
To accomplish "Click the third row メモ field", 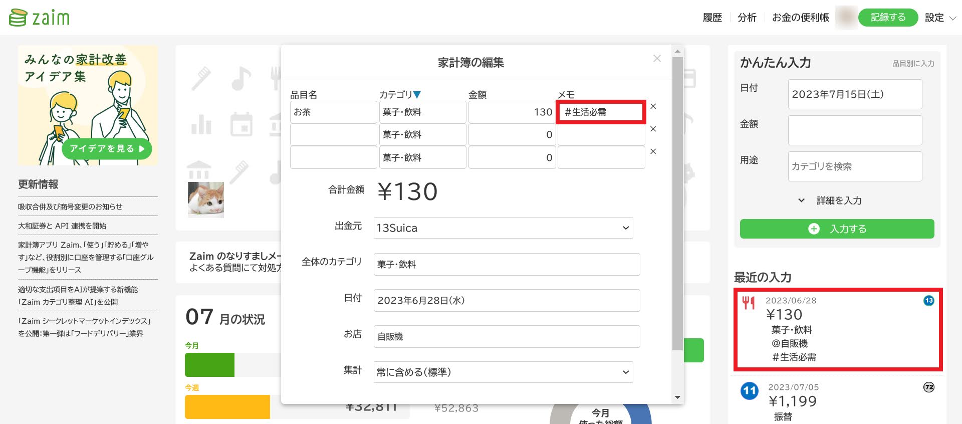I will tap(601, 157).
